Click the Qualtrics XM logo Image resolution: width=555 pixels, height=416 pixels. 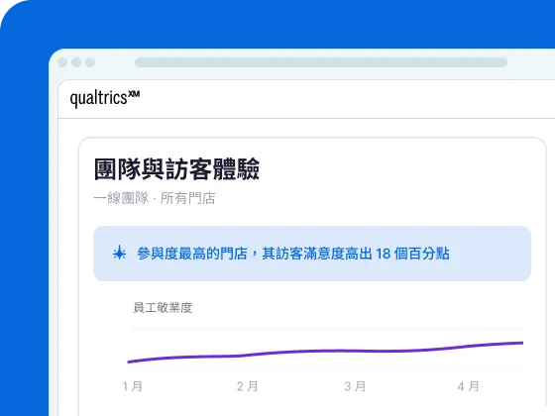105,98
